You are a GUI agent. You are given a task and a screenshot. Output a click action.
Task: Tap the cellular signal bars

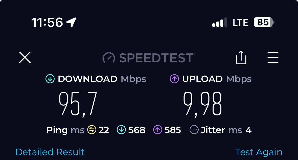pos(219,22)
